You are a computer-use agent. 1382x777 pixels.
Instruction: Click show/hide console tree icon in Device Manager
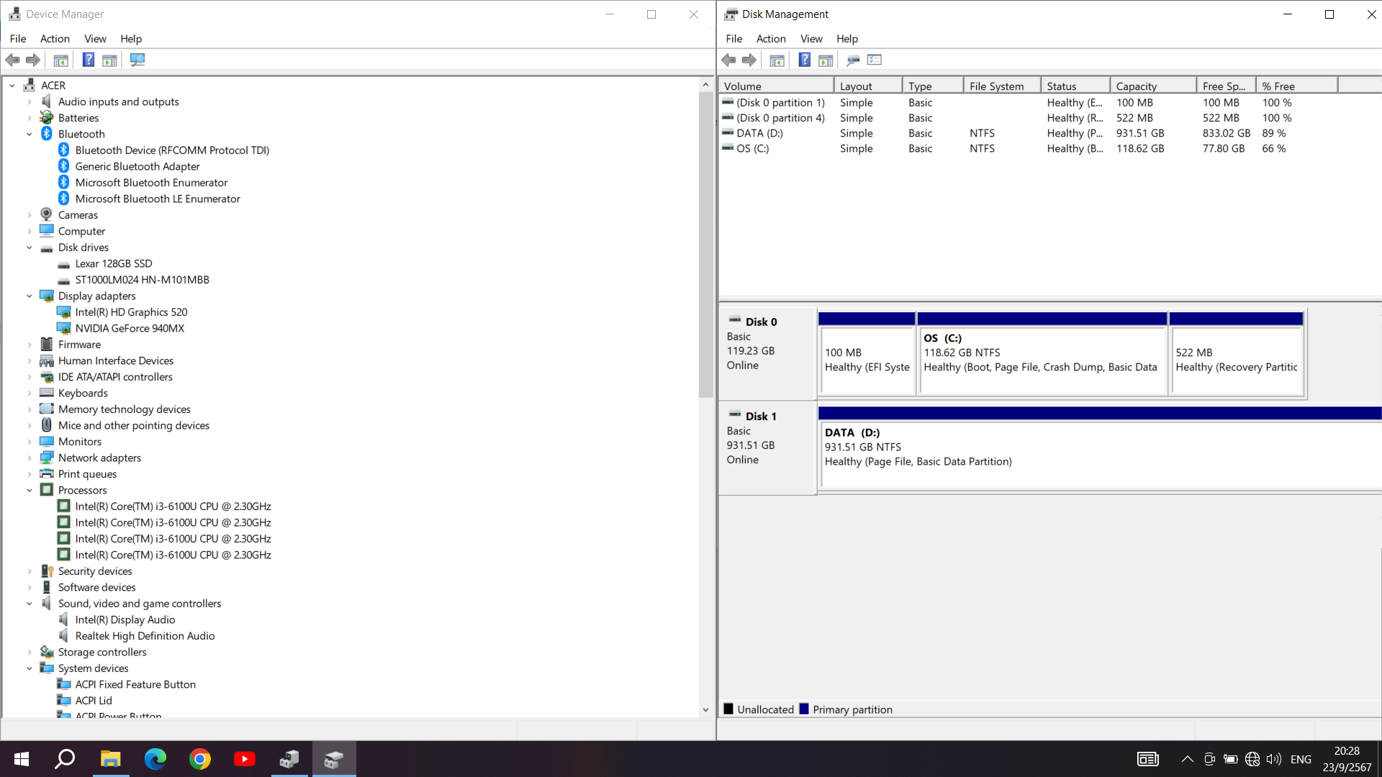click(x=60, y=60)
